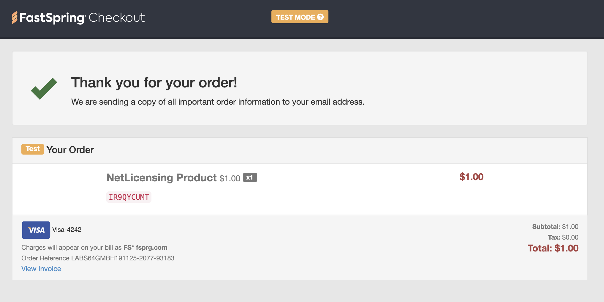Click the Tax: $0.00 line
604x302 pixels.
point(563,237)
